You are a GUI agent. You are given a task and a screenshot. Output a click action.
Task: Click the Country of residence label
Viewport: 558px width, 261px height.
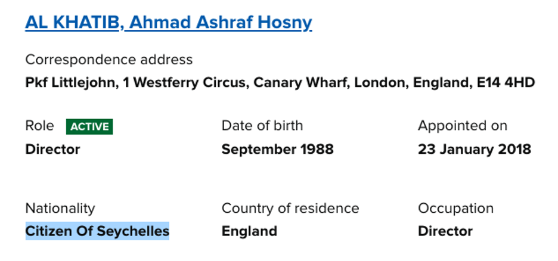coord(290,208)
